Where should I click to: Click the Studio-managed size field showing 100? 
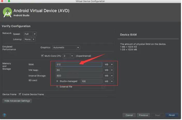point(91,81)
